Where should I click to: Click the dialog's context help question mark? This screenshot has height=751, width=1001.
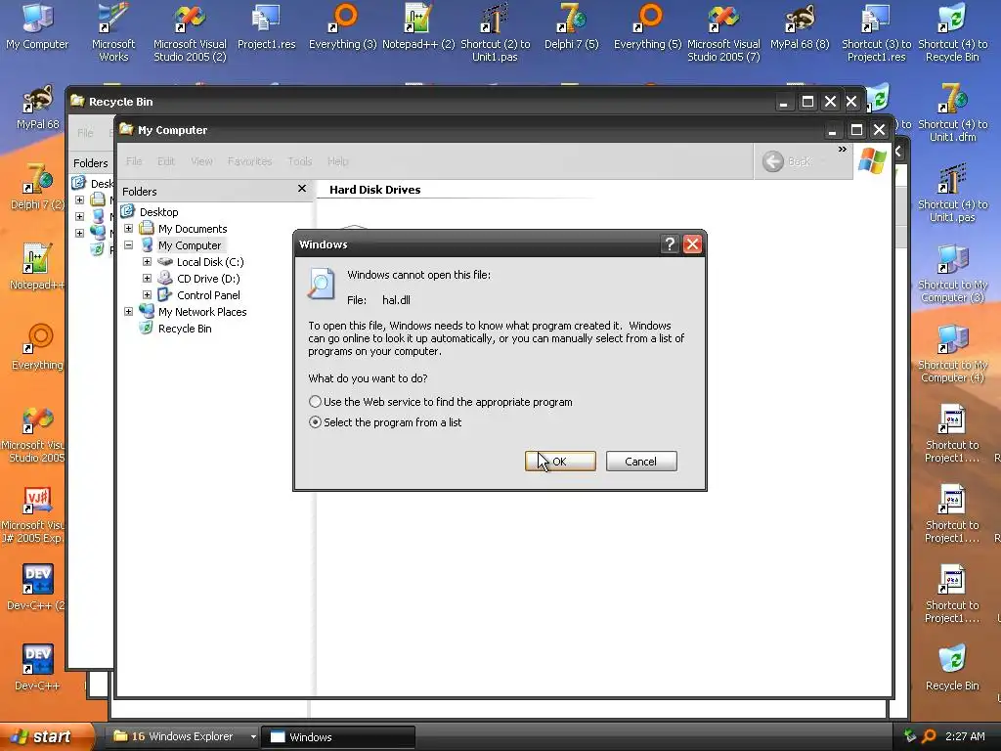[669, 243]
